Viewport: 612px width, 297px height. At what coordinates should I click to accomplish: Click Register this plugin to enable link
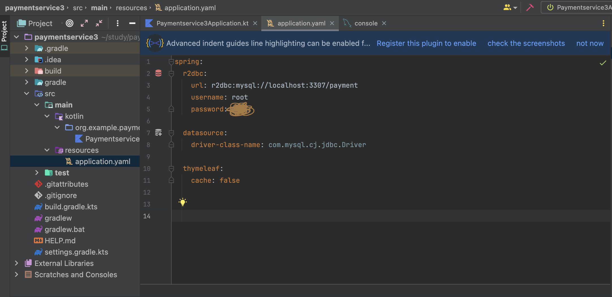pyautogui.click(x=426, y=43)
